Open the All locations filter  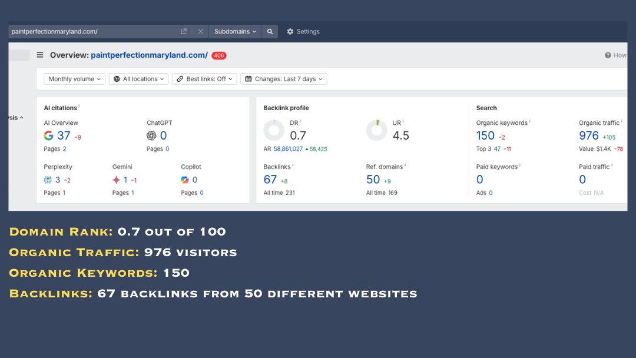click(139, 79)
